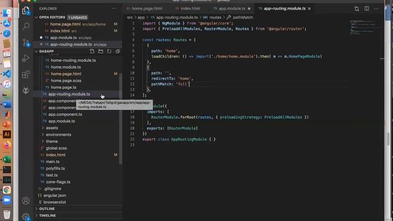This screenshot has width=393, height=221.
Task: Open Microsoft Word from the Dock
Action: pos(7,104)
